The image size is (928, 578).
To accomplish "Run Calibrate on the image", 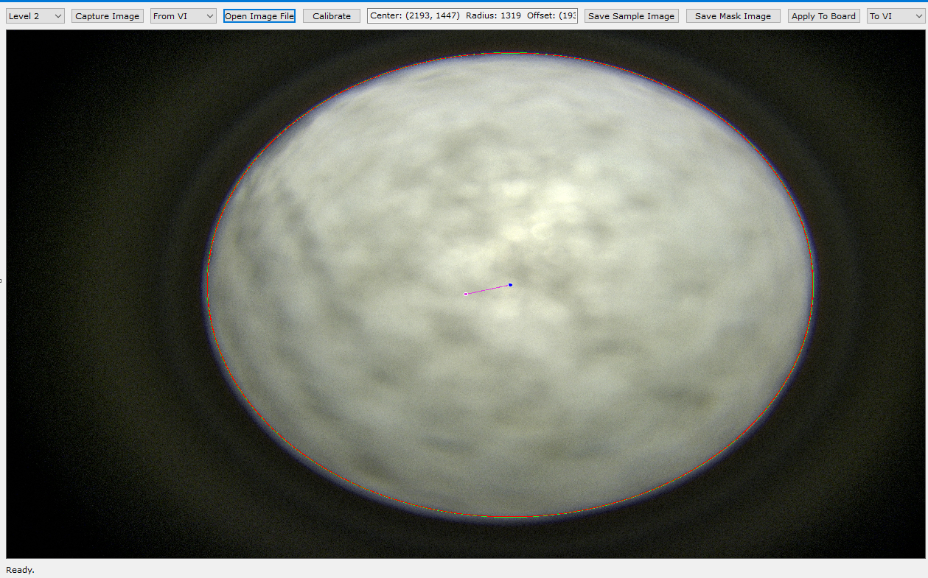I will (332, 16).
